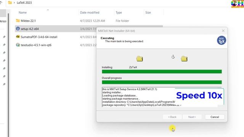Click the flying paper animation icon
This screenshot has height=137, width=244.
(x=173, y=57)
